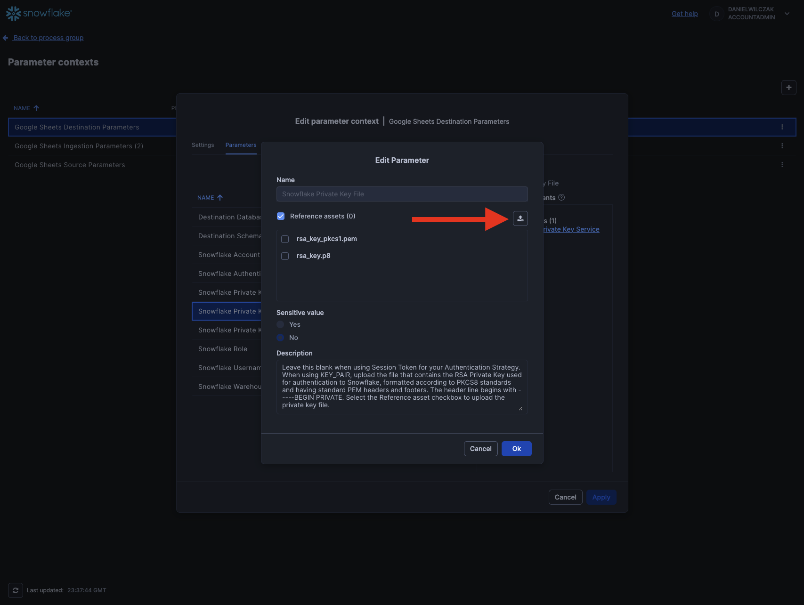This screenshot has width=804, height=605.
Task: Select Yes for Sensitive value
Action: (281, 324)
